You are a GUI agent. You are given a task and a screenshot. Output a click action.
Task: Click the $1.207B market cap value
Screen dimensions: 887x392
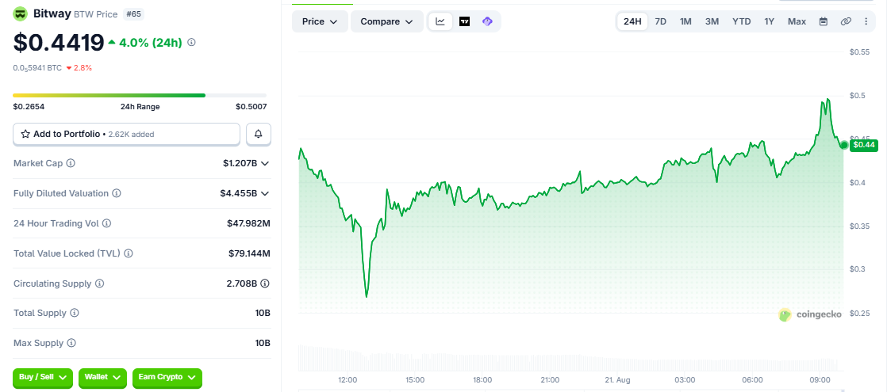click(240, 163)
